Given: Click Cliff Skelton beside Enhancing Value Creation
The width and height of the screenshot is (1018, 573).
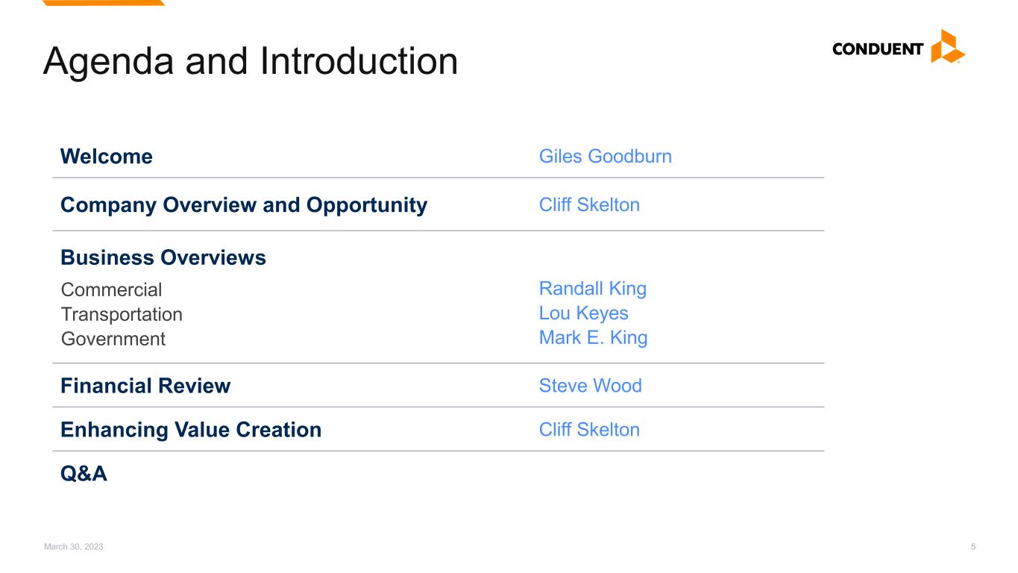Looking at the screenshot, I should [589, 430].
